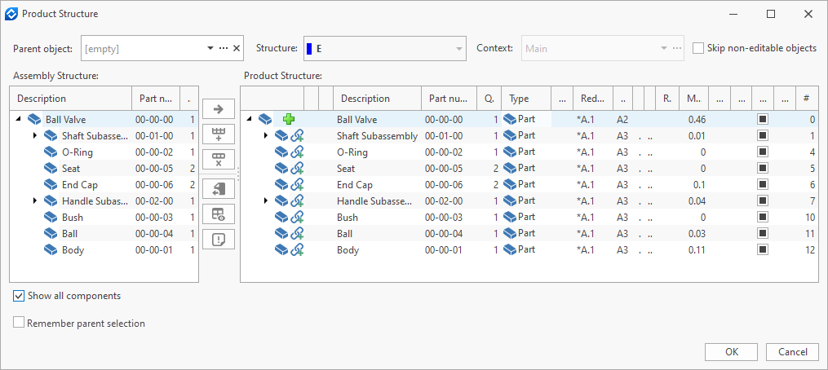The width and height of the screenshot is (828, 370).
Task: Click the Red... column header
Action: [x=593, y=99]
